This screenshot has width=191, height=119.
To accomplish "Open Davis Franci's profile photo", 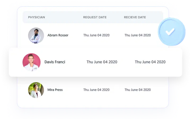I will 32,62.
